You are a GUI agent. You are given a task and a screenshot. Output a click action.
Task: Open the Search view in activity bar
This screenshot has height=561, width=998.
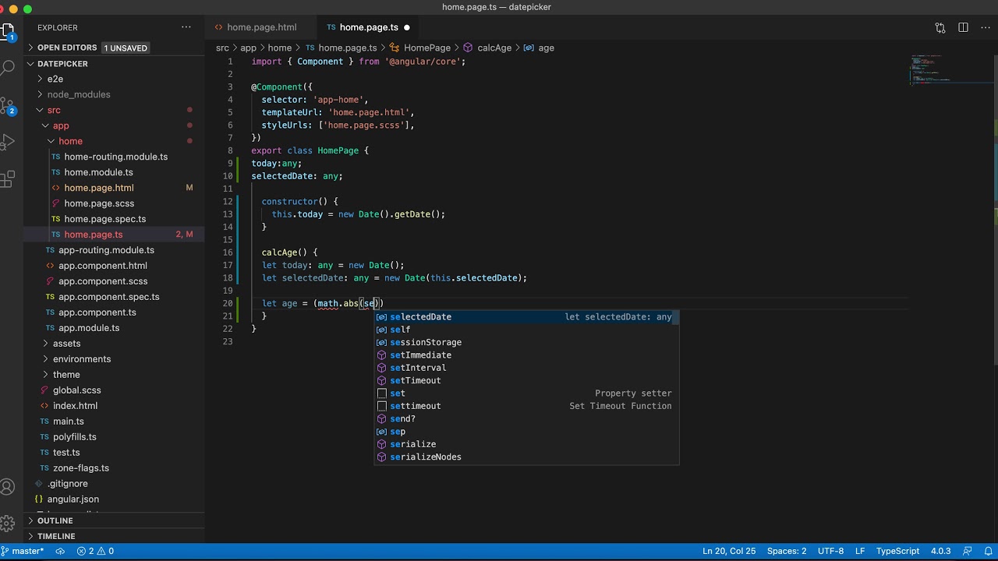9,69
